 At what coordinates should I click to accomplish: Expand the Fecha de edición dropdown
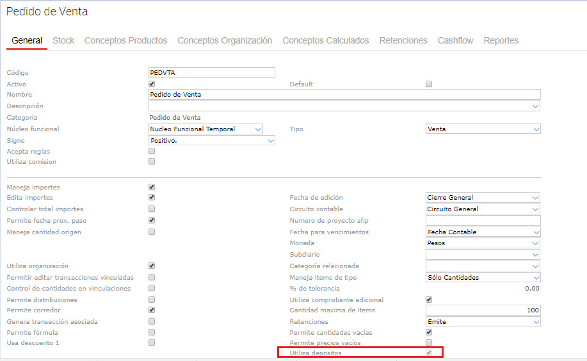point(483,198)
